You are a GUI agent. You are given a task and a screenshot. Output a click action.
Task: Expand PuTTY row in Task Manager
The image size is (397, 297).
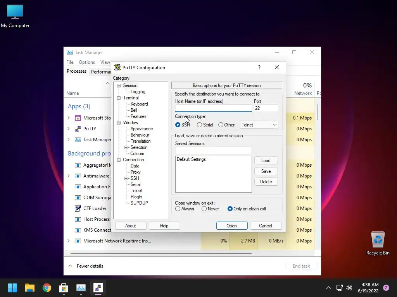click(x=69, y=129)
